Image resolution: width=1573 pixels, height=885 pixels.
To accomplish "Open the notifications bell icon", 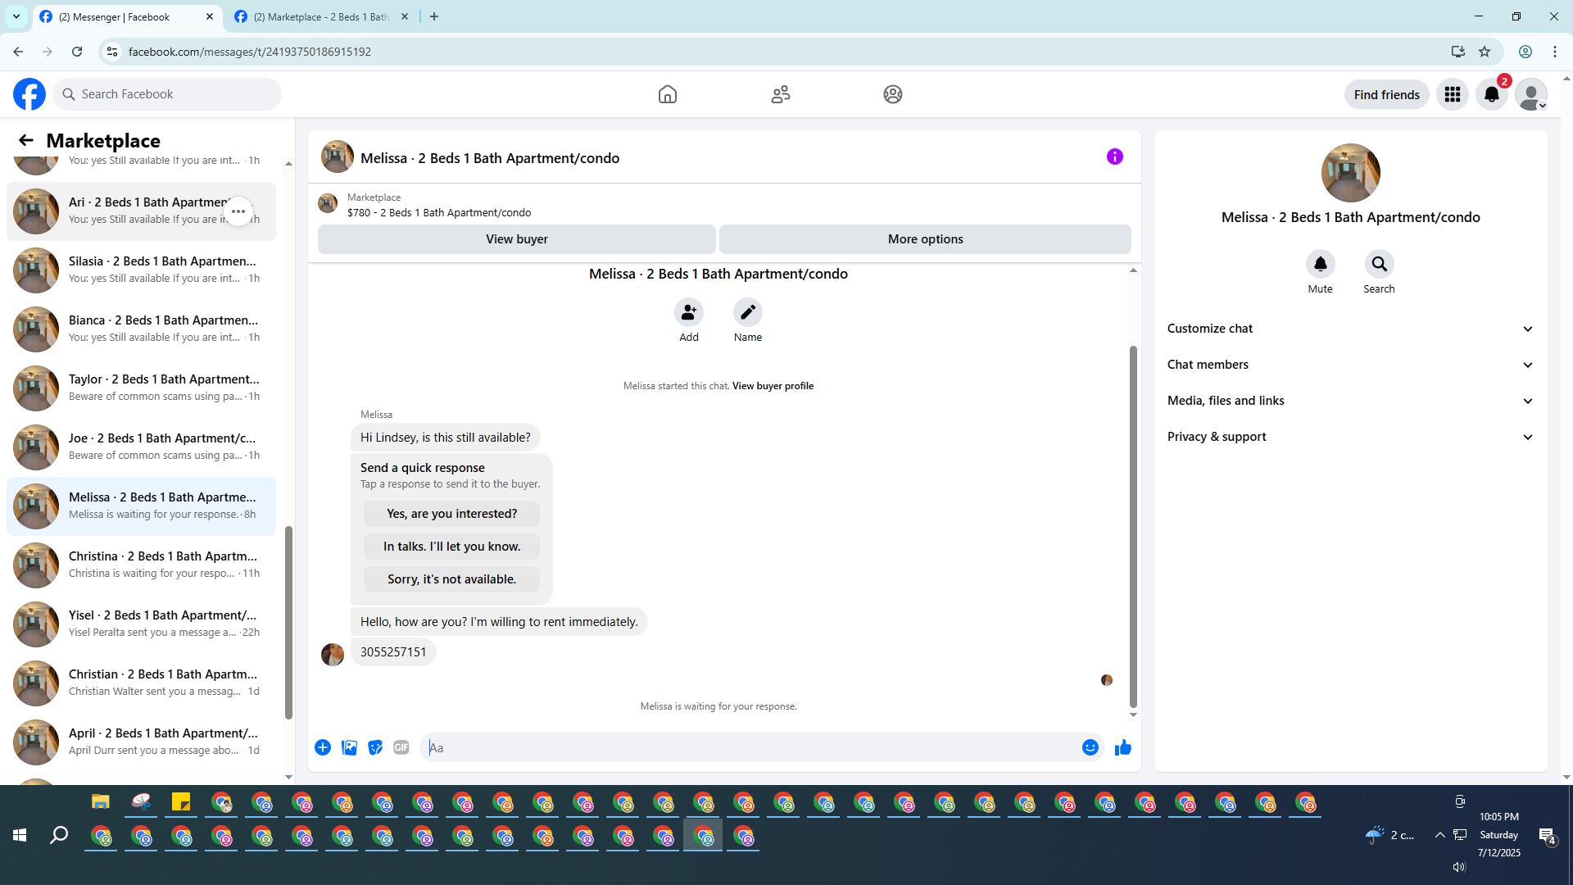I will [x=1491, y=94].
